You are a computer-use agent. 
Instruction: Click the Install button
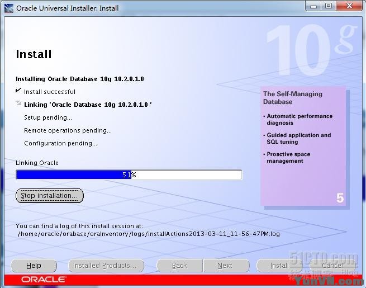pos(279,266)
